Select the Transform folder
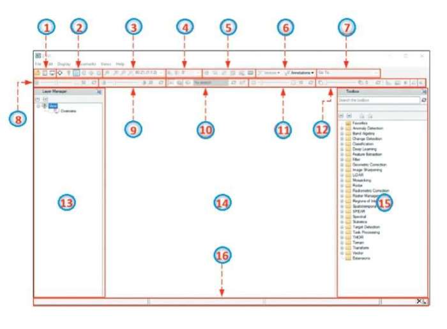This screenshot has width=447, height=329. click(361, 247)
